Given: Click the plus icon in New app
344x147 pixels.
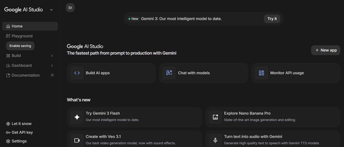Looking at the screenshot, I should tap(317, 50).
